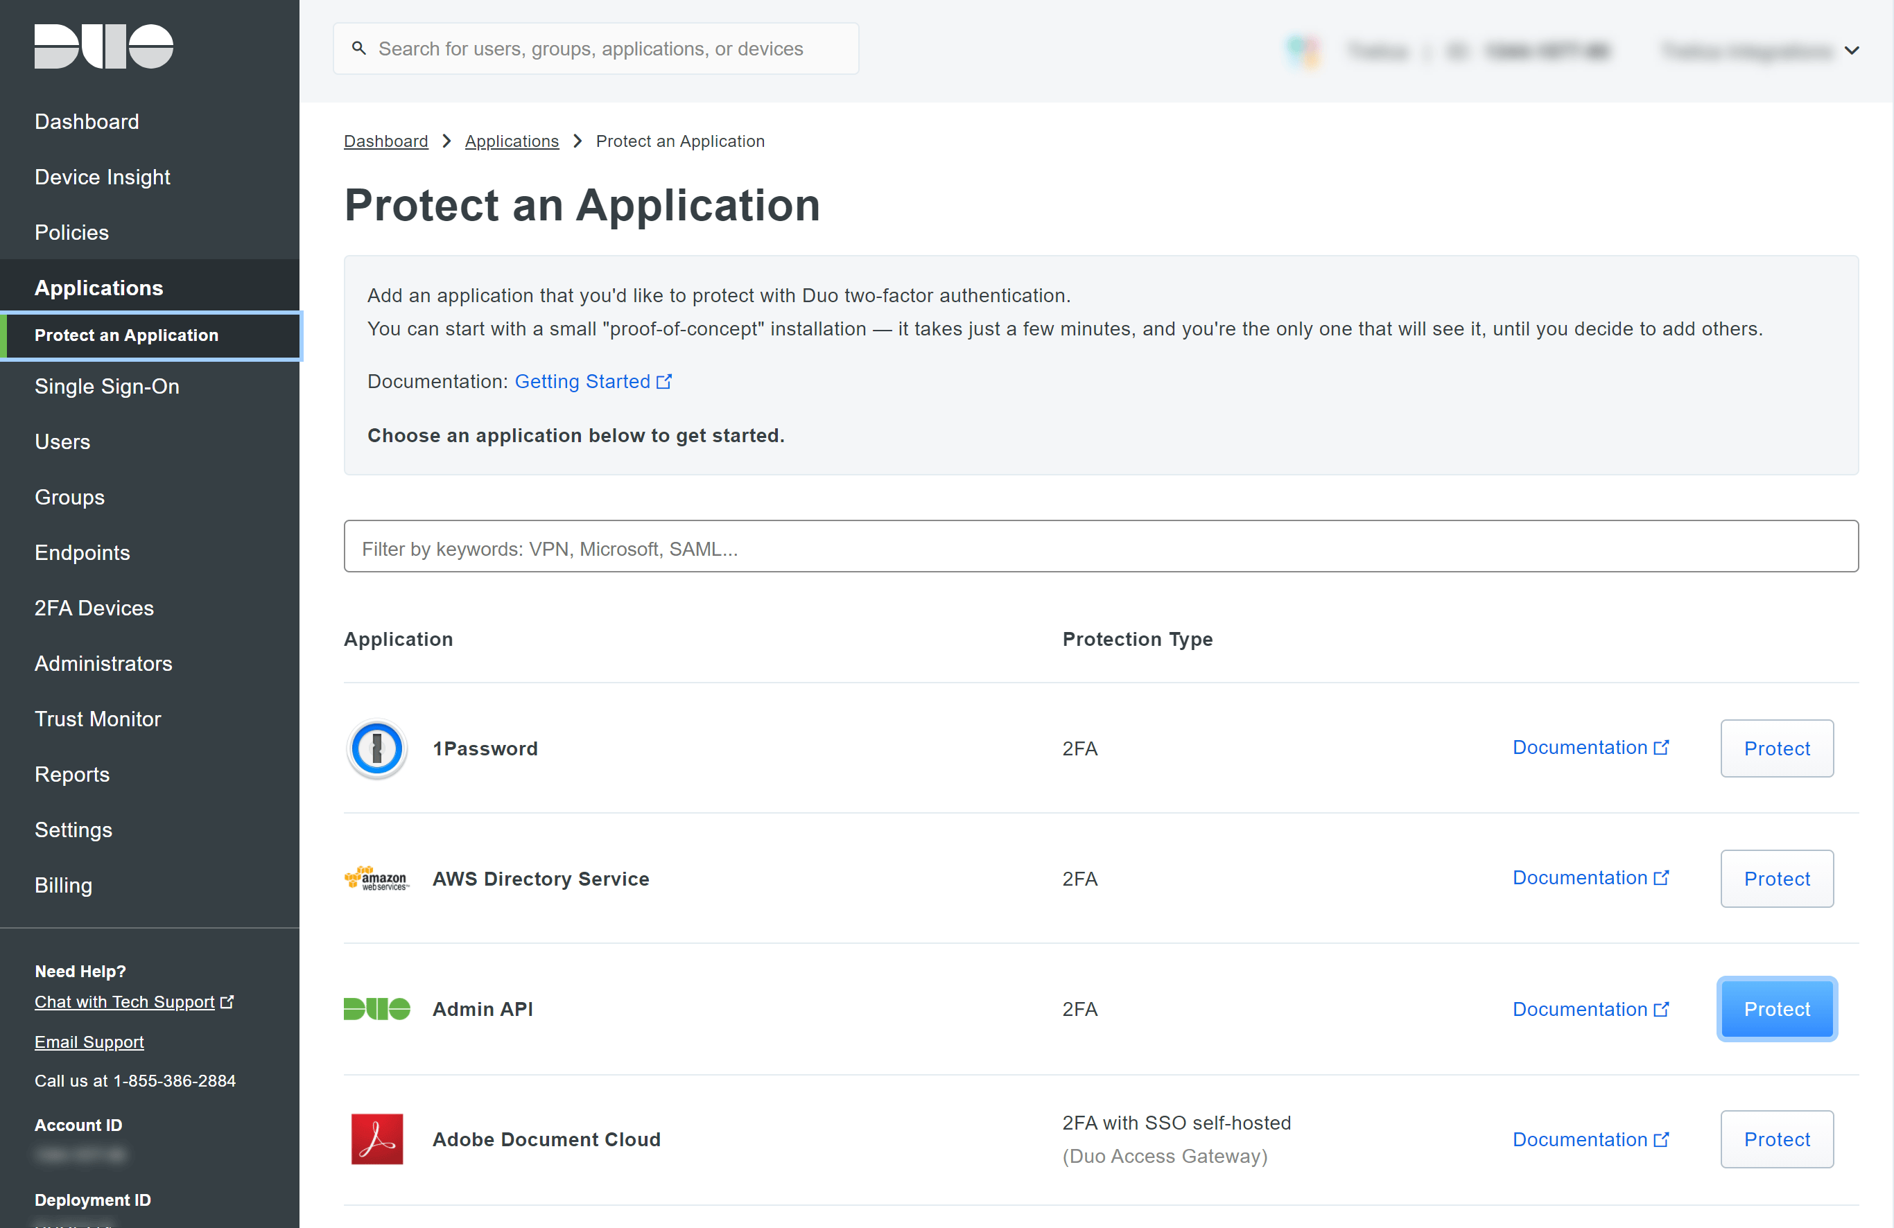Click '2FA with SSO self-hosted' protection type
1894x1228 pixels.
(x=1176, y=1122)
